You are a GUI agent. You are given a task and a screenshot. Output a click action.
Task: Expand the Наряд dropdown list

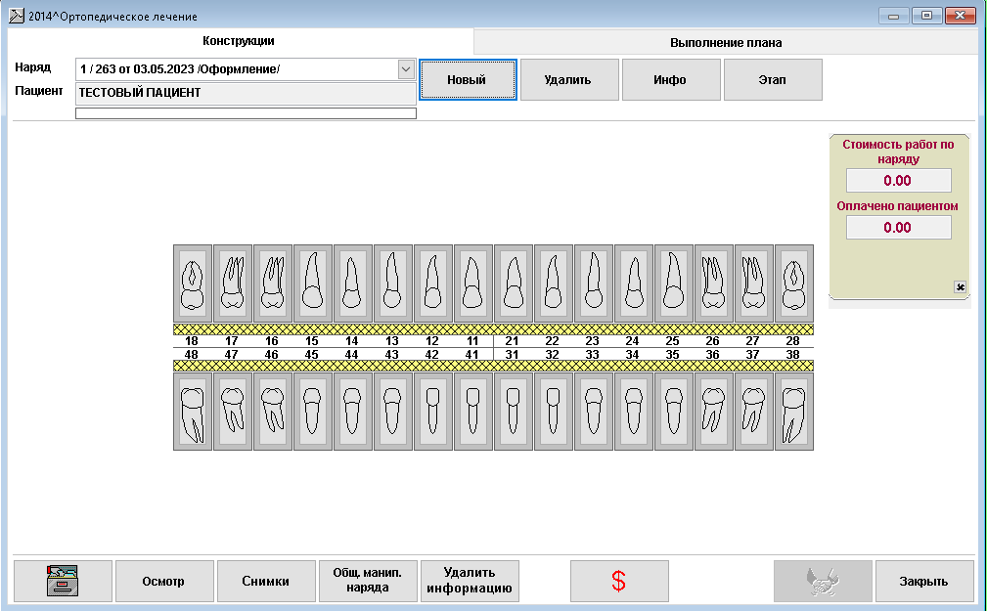click(406, 69)
